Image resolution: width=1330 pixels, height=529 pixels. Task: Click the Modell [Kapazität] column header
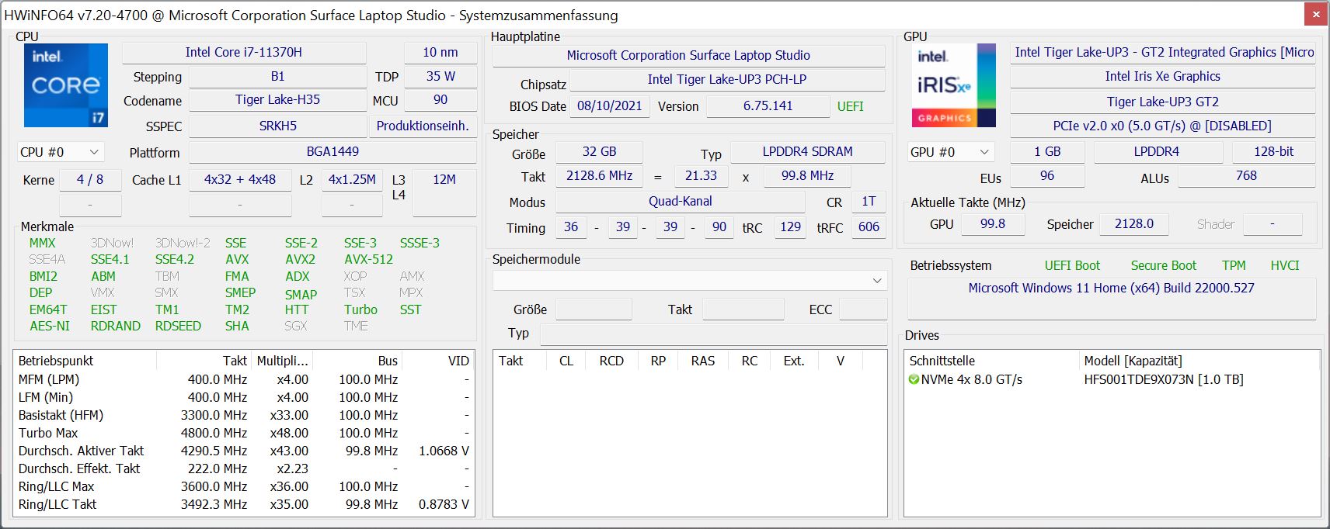(x=1133, y=361)
